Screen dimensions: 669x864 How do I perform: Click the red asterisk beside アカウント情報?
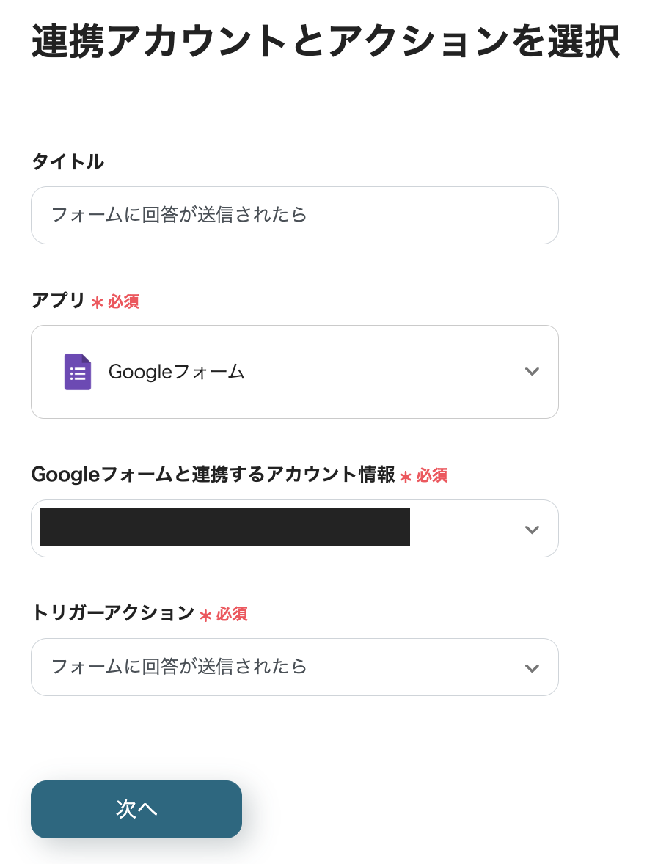coord(406,477)
